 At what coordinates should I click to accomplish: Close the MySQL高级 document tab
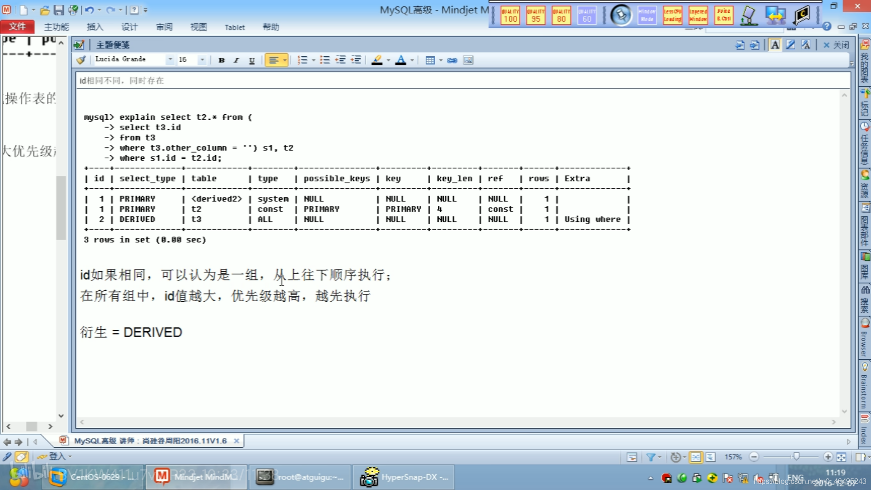pos(236,441)
